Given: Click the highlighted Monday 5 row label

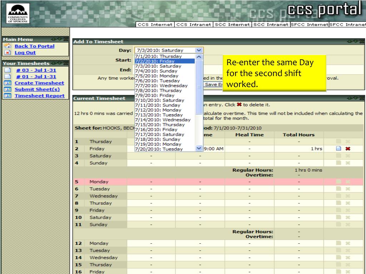Looking at the screenshot, I should pos(99,182).
